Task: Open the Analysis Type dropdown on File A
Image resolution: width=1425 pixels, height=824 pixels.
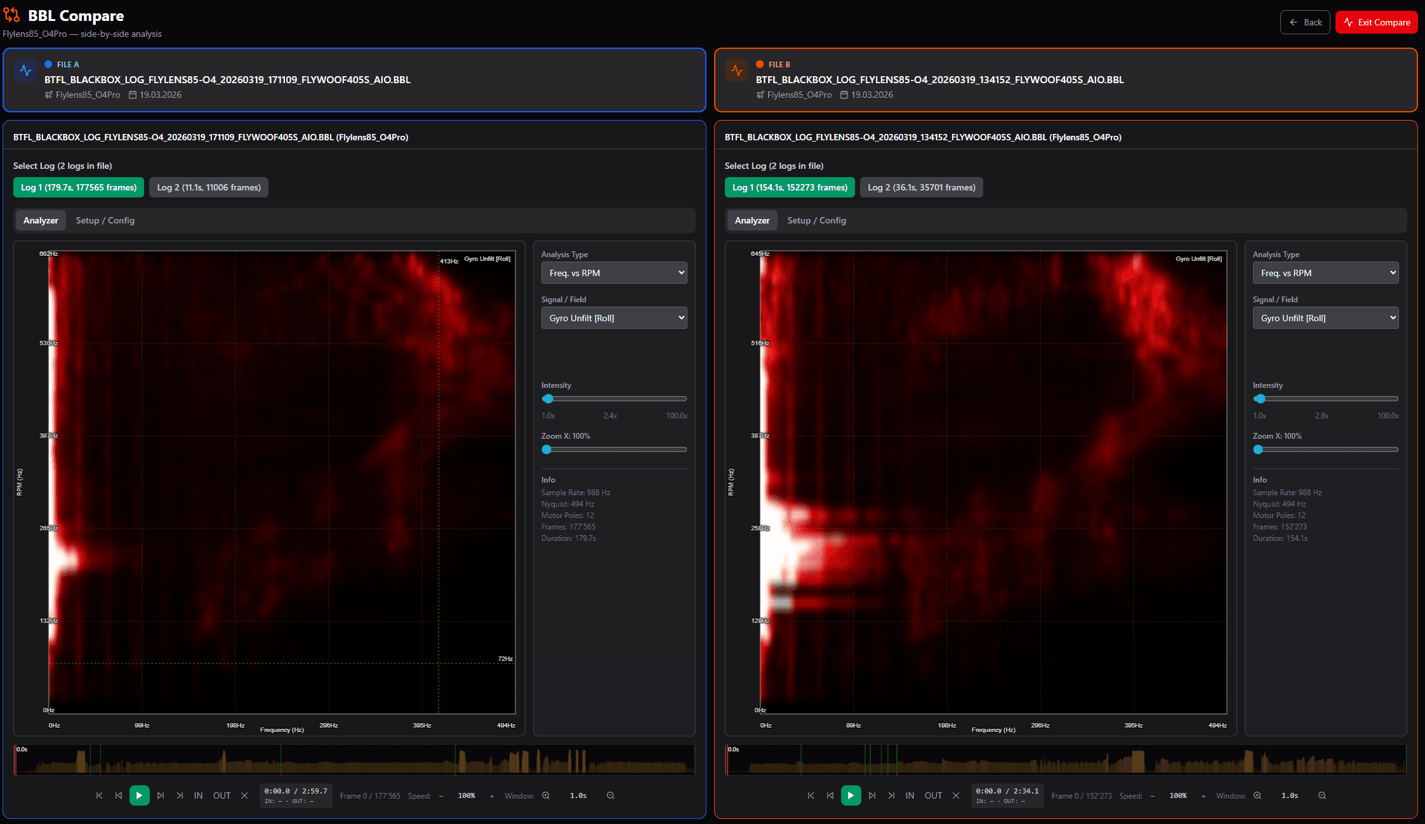Action: tap(613, 272)
